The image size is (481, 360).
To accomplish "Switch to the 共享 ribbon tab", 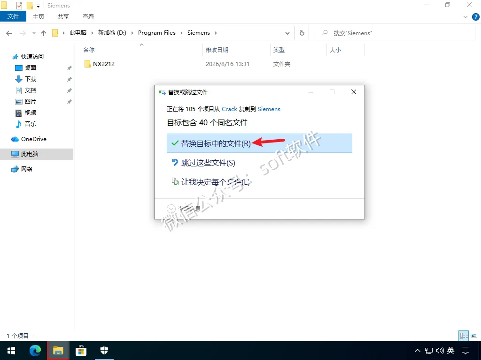I will click(63, 16).
